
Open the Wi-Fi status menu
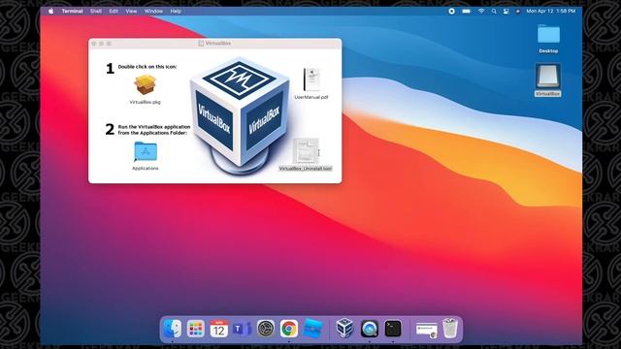click(x=481, y=11)
